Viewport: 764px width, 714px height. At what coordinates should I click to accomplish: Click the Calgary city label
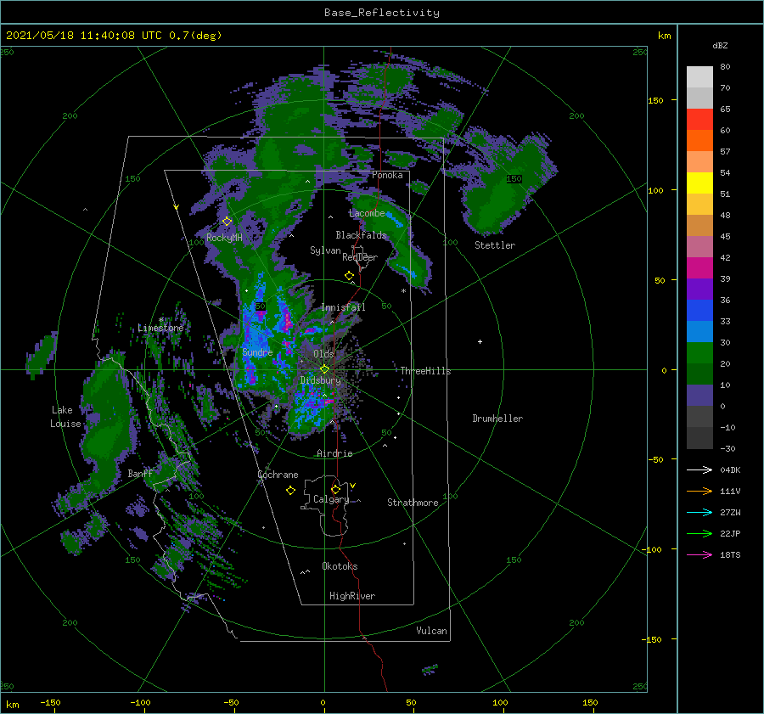[x=331, y=499]
